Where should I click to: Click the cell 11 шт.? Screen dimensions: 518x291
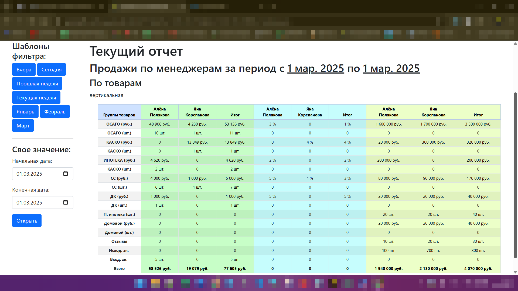(235, 133)
